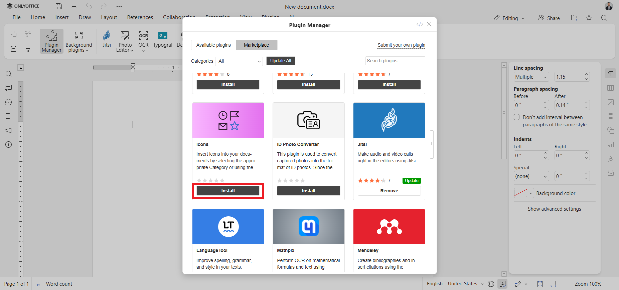Click Show advanced settings link
The height and width of the screenshot is (290, 619).
click(x=554, y=209)
